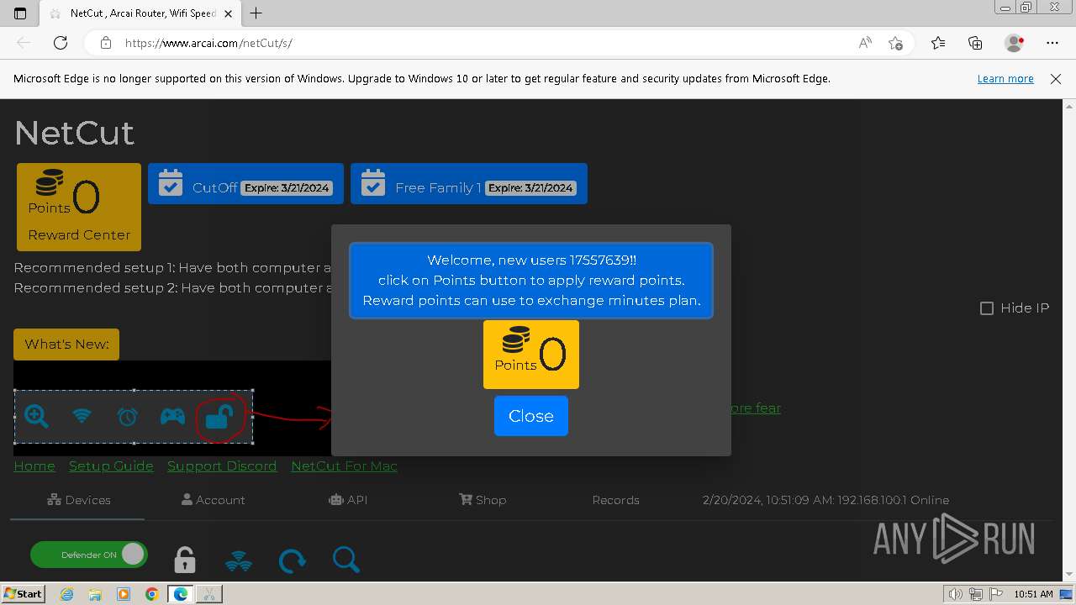Screen dimensions: 1076x605
Task: Click the Learn more link in Edge notice
Action: [x=1005, y=78]
